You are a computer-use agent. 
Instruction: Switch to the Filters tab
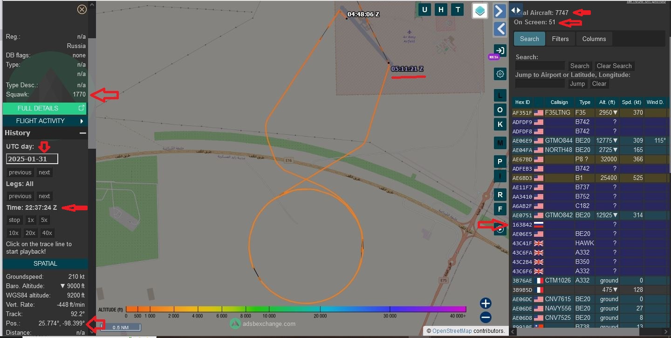click(560, 39)
